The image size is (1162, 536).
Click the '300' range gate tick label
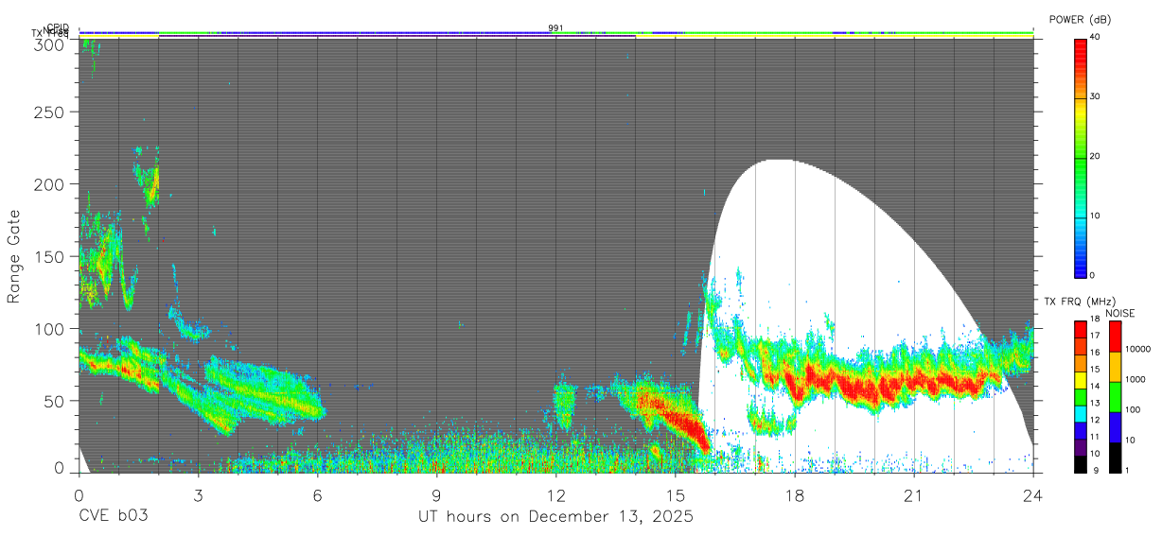(49, 43)
